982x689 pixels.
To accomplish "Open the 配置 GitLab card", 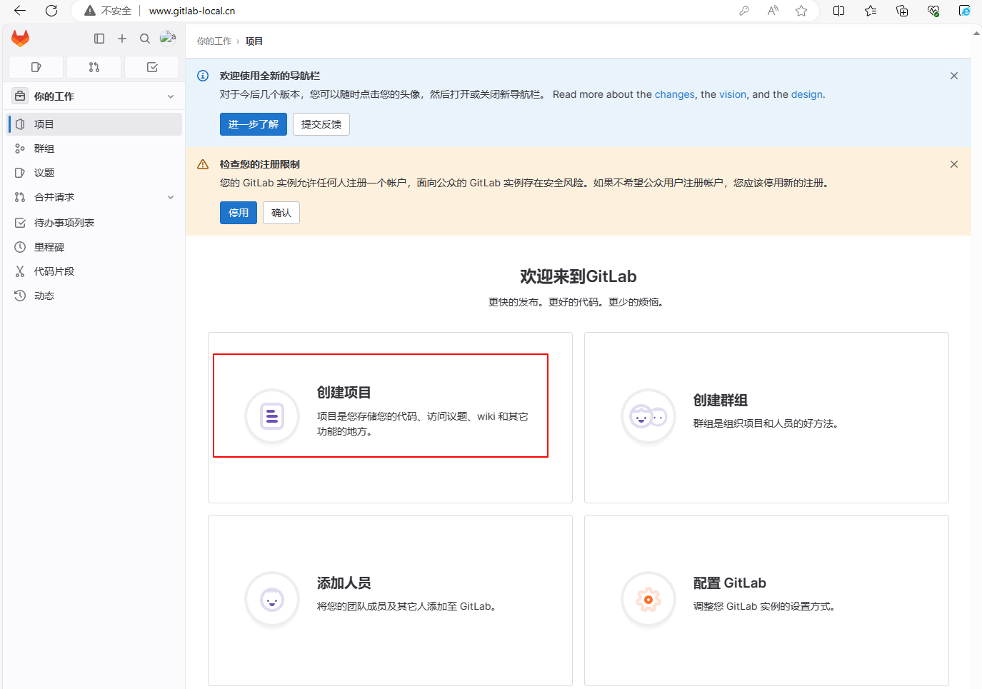I will [766, 600].
